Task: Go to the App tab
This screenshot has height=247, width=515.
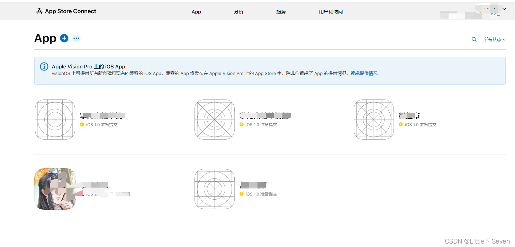Action: pos(196,12)
